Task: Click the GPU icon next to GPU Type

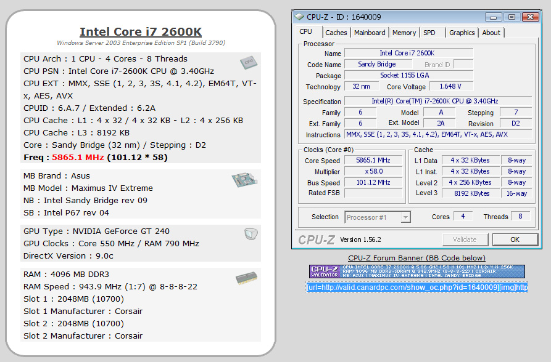Action: (250, 233)
